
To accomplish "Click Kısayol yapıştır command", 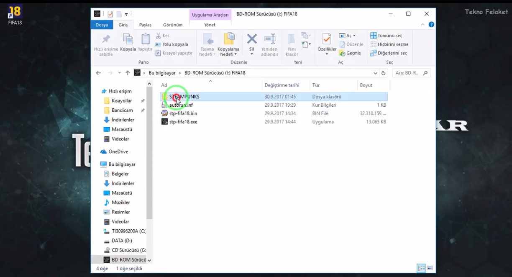I will tap(174, 53).
